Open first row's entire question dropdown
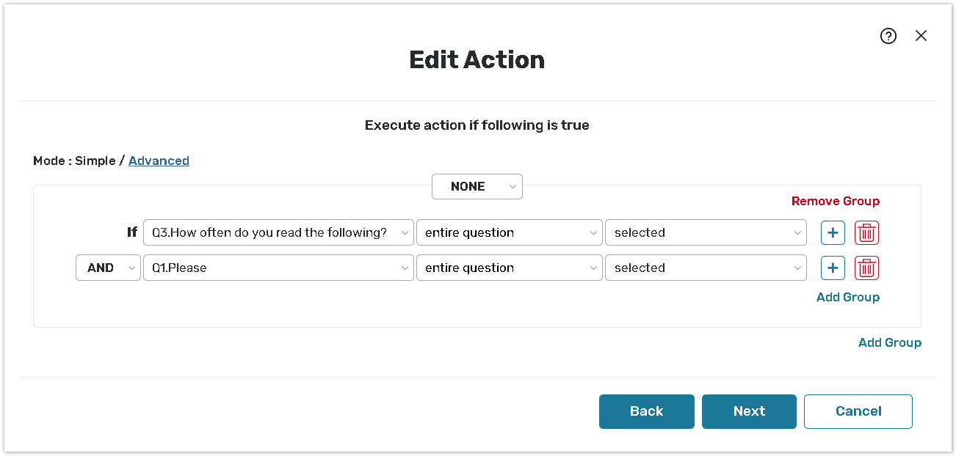956x456 pixels. tap(509, 233)
